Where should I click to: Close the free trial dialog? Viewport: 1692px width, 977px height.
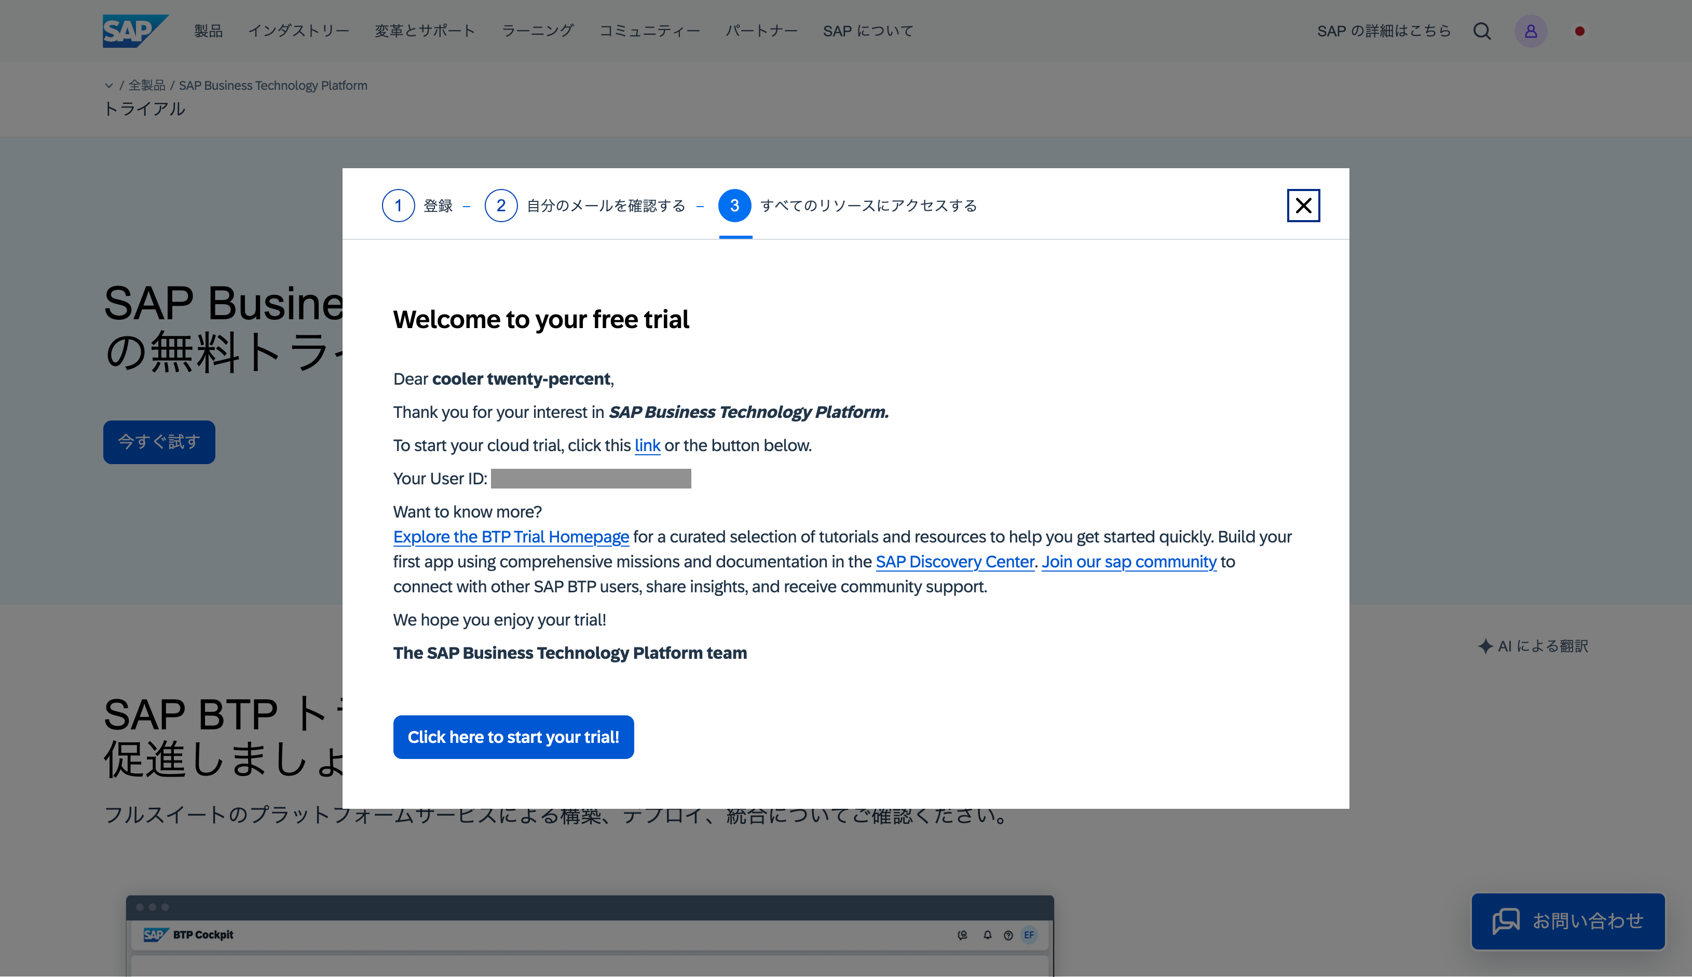pyautogui.click(x=1303, y=206)
